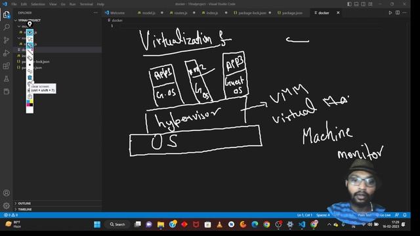The image size is (420, 236).
Task: Switch to the model.js tab
Action: click(148, 13)
